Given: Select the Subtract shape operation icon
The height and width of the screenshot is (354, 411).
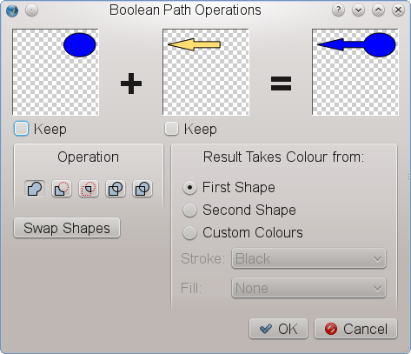Looking at the screenshot, I should tap(62, 189).
